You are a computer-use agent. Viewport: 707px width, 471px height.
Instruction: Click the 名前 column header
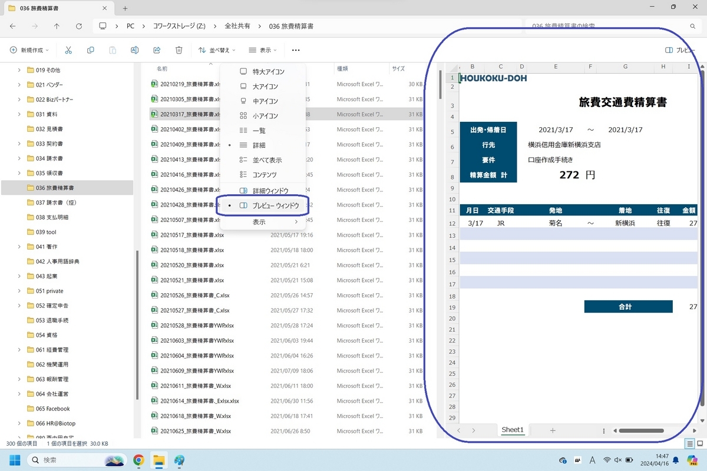(x=161, y=68)
